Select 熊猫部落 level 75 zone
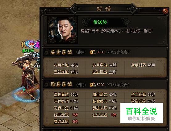 138,101
